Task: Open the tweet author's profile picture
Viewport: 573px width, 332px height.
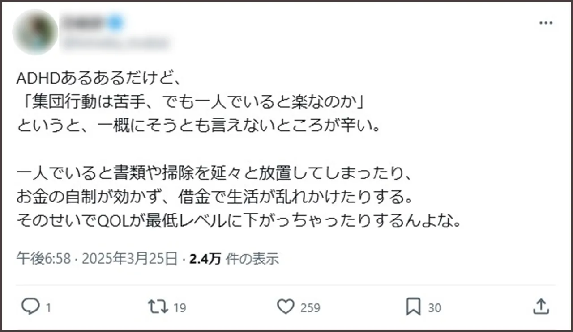Action: click(35, 31)
